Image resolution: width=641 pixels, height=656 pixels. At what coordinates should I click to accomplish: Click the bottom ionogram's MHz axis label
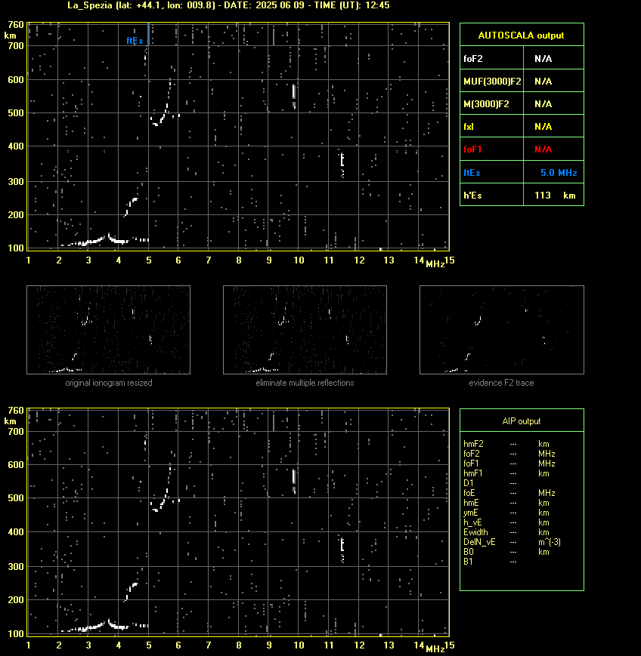(435, 649)
